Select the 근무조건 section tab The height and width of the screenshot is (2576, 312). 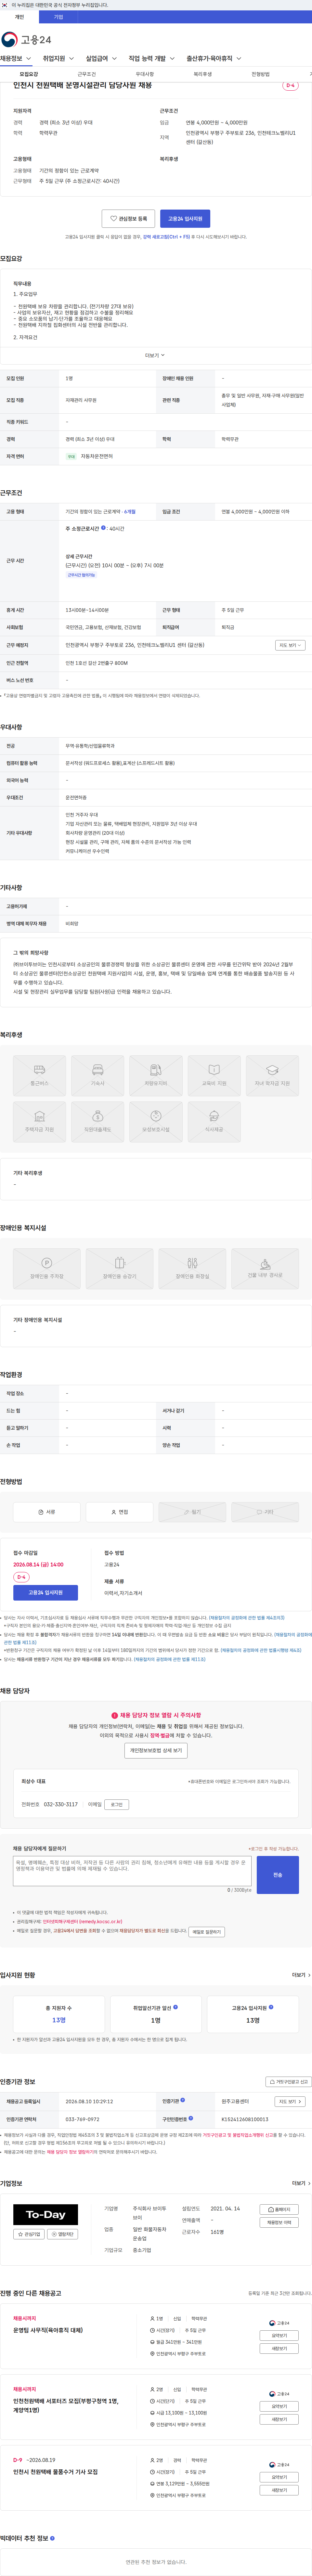pos(87,74)
